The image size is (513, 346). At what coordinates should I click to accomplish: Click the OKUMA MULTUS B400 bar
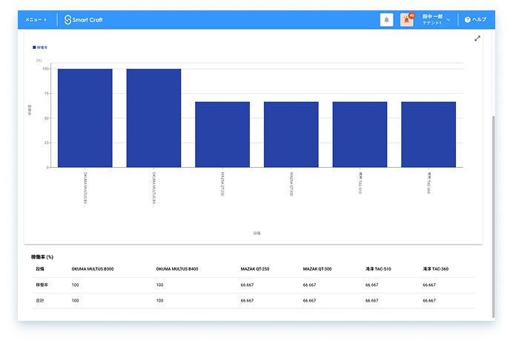153,118
